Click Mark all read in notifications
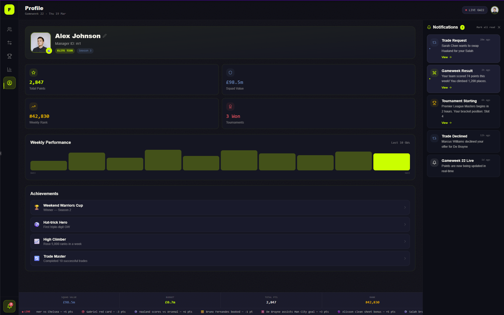504x315 pixels. pos(485,27)
